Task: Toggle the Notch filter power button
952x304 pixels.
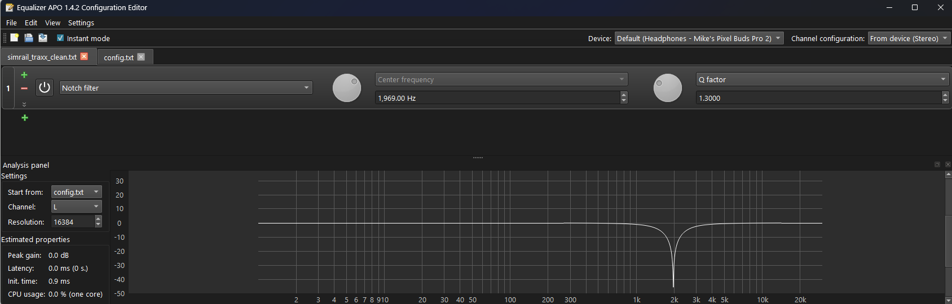Action: coord(45,88)
